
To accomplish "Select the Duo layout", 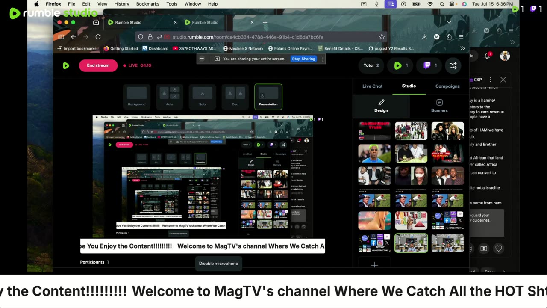I will coord(235,97).
